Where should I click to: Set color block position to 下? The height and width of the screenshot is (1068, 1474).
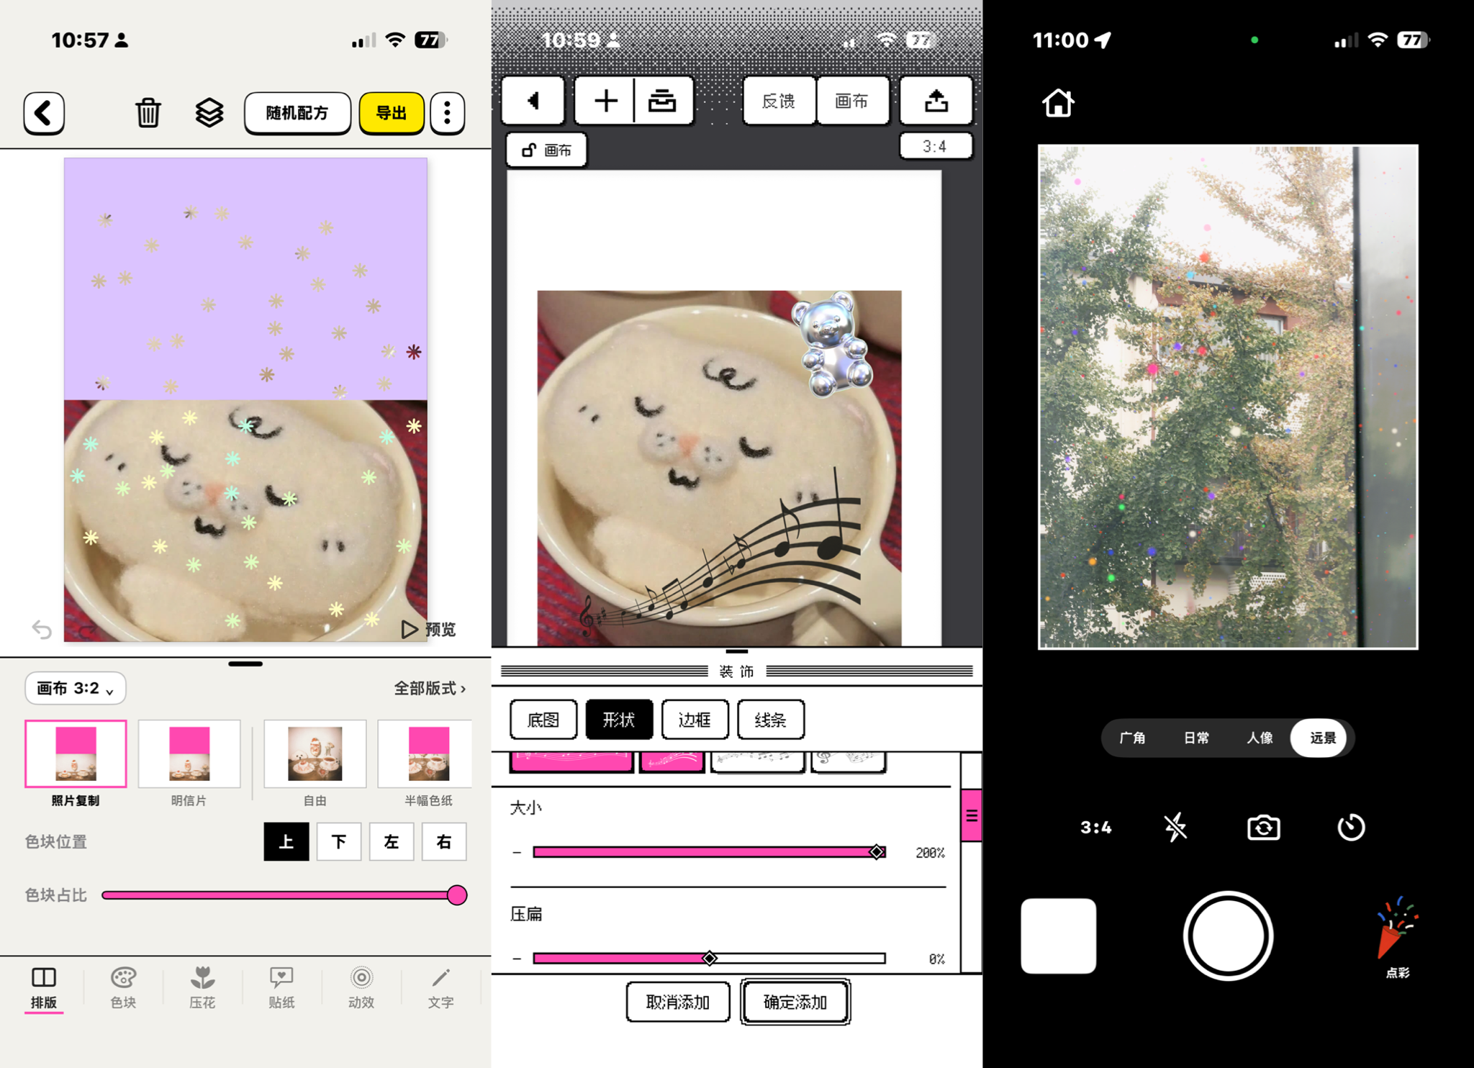click(339, 842)
